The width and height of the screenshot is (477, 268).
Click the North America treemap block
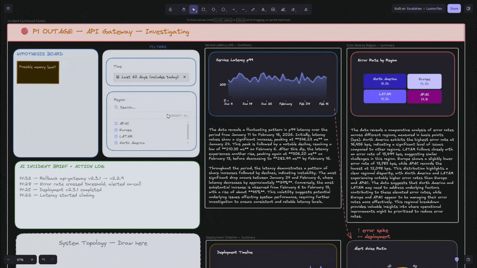click(385, 81)
